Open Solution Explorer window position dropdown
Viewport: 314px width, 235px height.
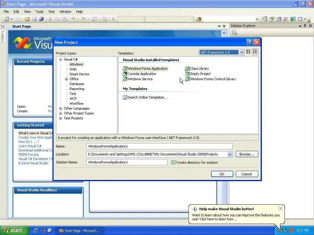pos(300,26)
